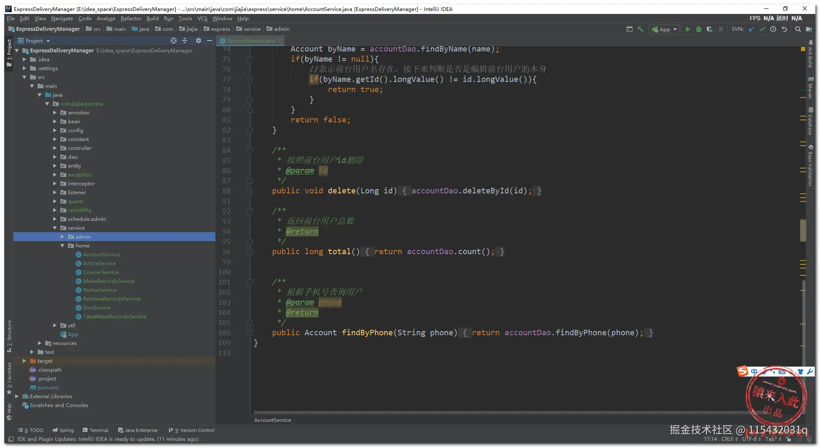Open the File menu
Screen dimensions: 820x448
[11, 19]
